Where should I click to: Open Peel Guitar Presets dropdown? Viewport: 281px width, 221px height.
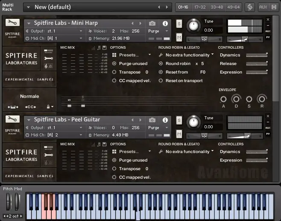[x=149, y=151]
